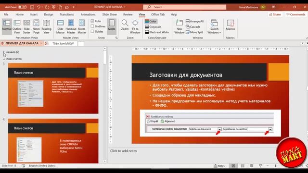
Task: Open Reading View
Action: coord(46,27)
